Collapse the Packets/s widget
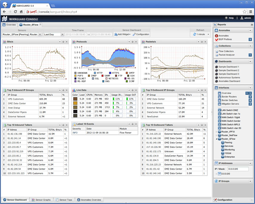 [198, 42]
